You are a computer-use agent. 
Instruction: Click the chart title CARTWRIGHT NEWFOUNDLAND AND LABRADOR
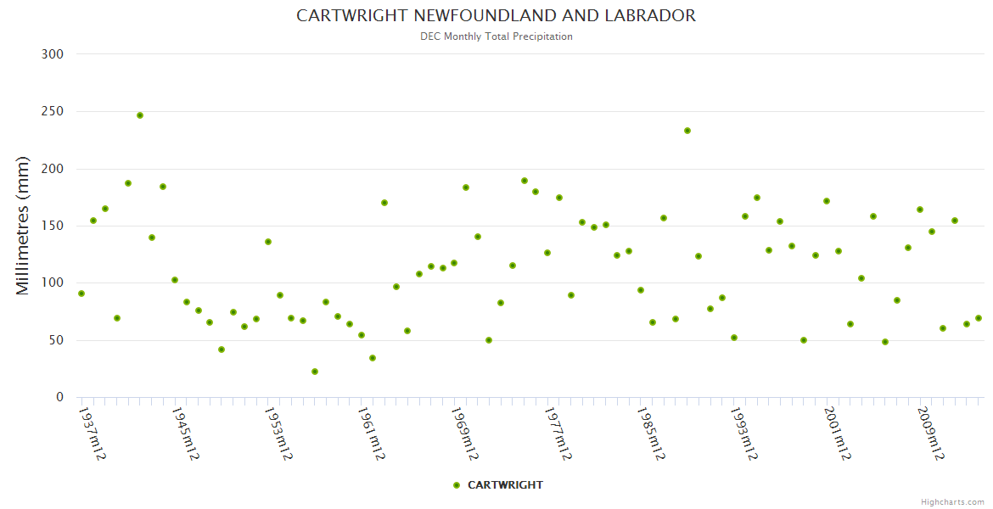pyautogui.click(x=496, y=15)
